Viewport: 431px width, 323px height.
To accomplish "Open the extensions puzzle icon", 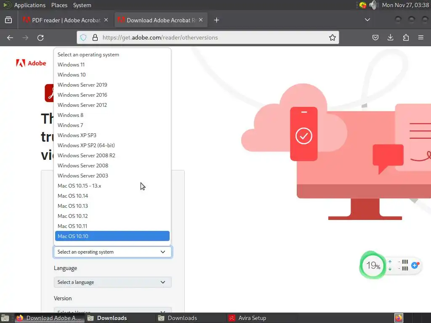I will coord(406,37).
